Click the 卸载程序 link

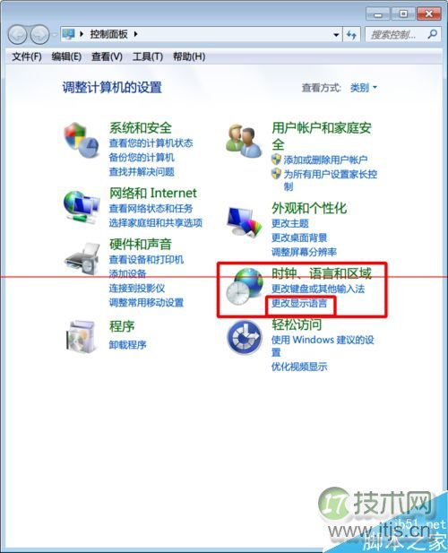tap(127, 344)
